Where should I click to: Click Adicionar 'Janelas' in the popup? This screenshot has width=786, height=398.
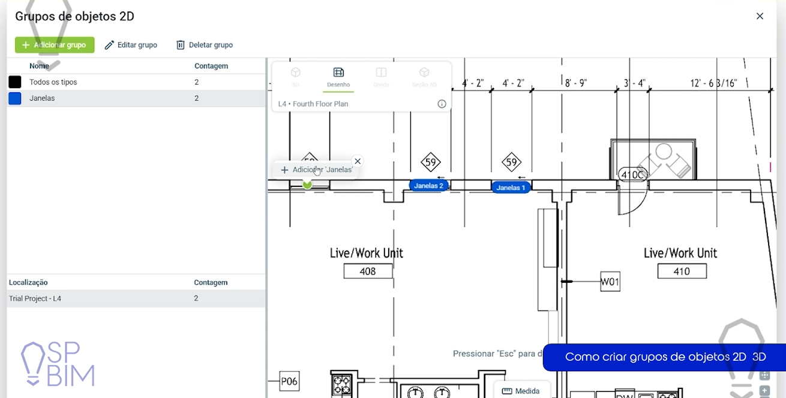point(317,170)
